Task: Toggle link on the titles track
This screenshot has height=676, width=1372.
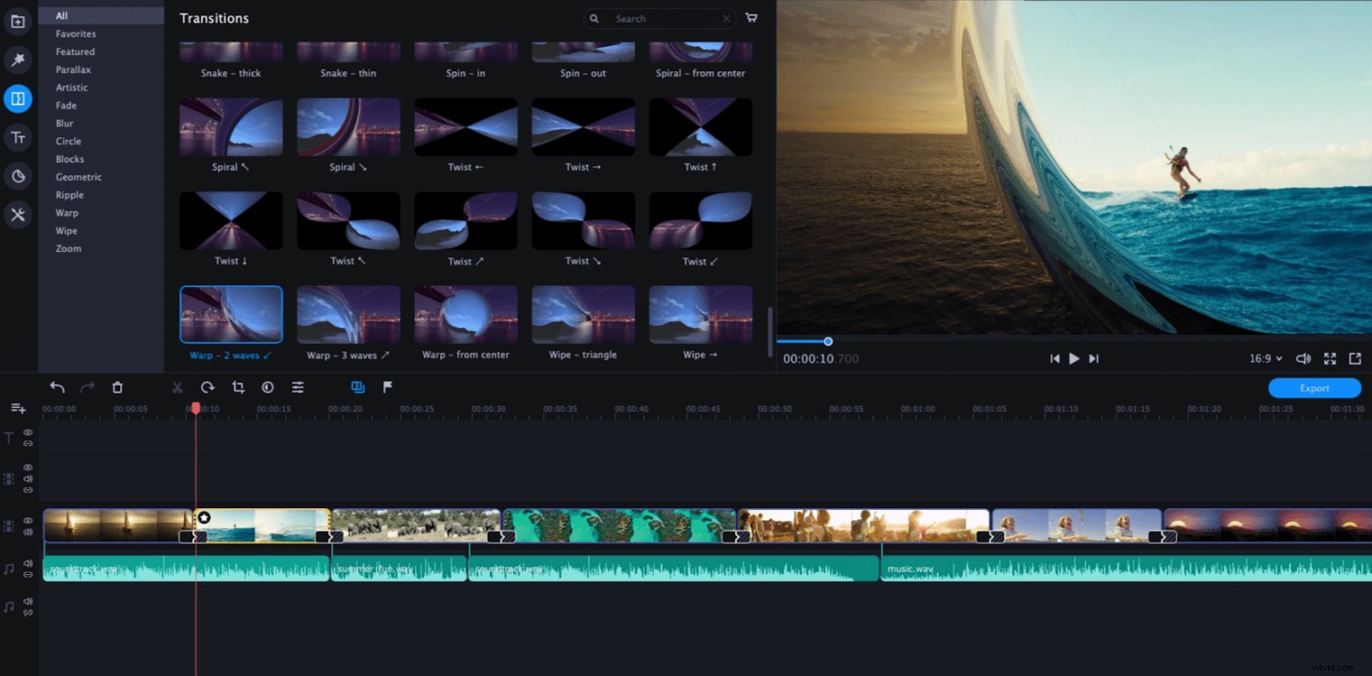Action: 28,443
